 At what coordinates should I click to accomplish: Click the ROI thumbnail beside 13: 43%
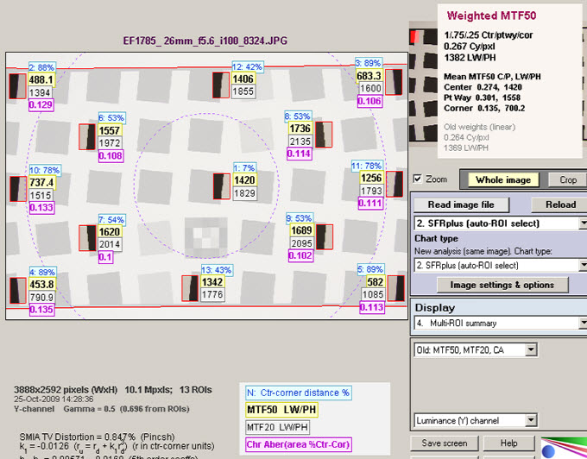(x=190, y=288)
